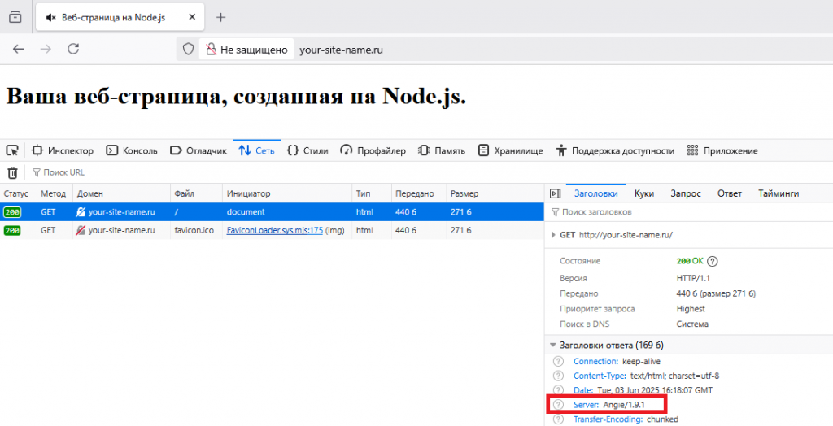Screen dimensions: 833x426
Task: Switch to the Куки details tab
Action: tap(644, 193)
